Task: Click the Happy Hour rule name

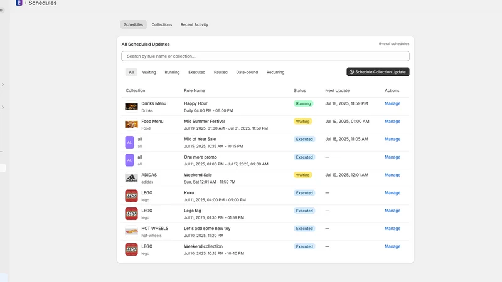Action: tap(196, 103)
